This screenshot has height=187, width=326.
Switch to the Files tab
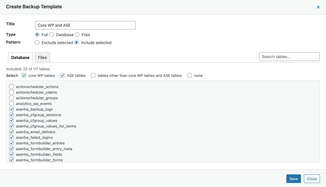click(42, 57)
